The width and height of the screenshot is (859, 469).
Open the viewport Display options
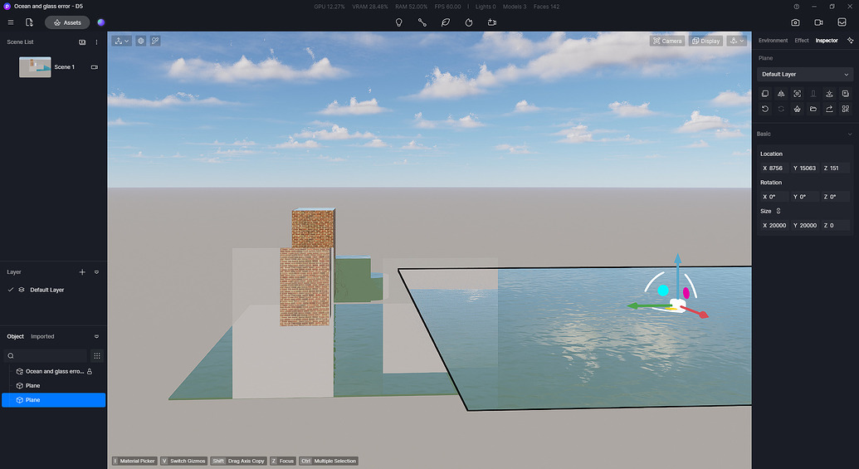pyautogui.click(x=705, y=42)
